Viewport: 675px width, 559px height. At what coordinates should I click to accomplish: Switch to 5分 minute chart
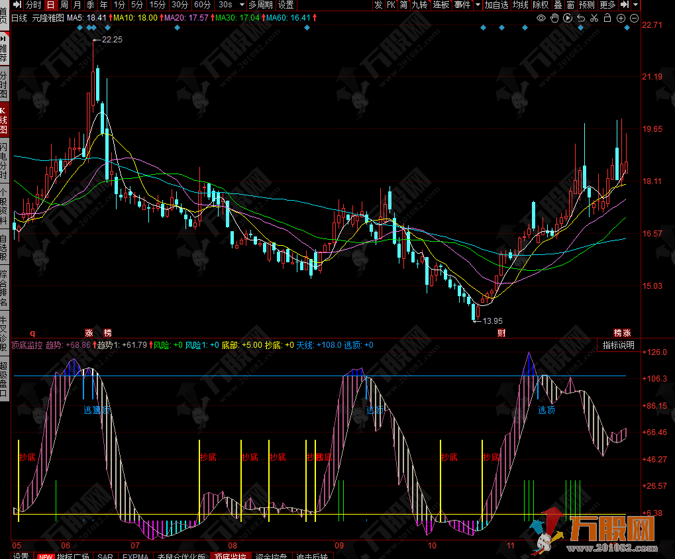pos(137,5)
